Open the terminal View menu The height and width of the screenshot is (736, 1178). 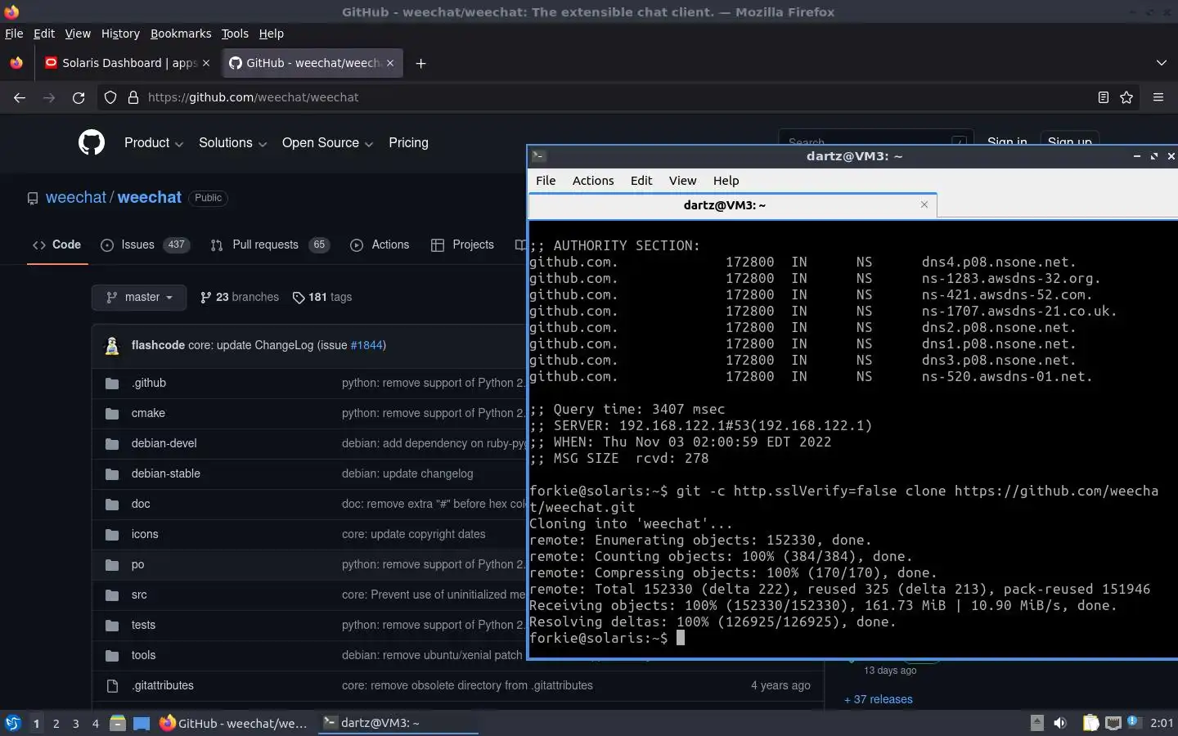(682, 181)
